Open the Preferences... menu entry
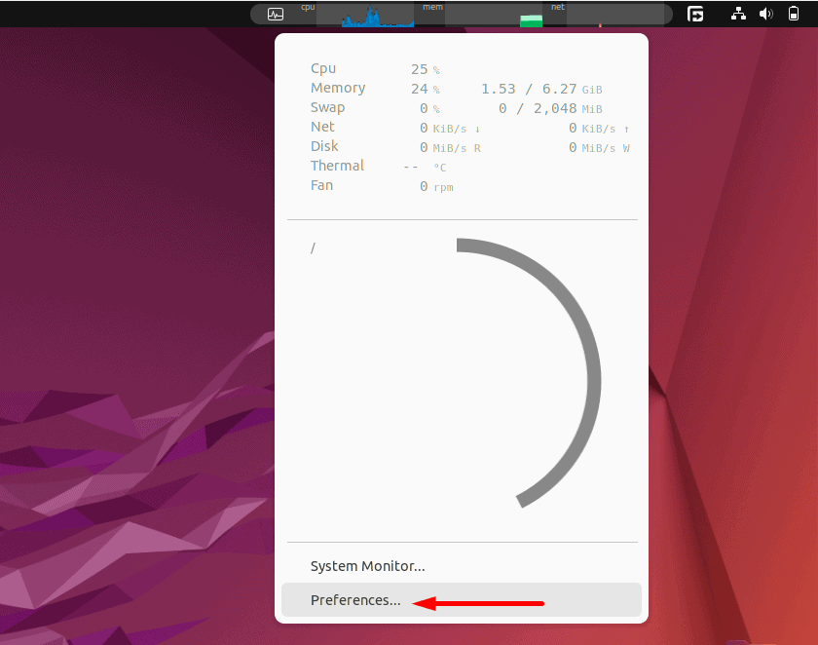Image resolution: width=818 pixels, height=645 pixels. (462, 600)
